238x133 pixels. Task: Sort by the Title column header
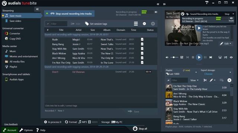click(61, 30)
